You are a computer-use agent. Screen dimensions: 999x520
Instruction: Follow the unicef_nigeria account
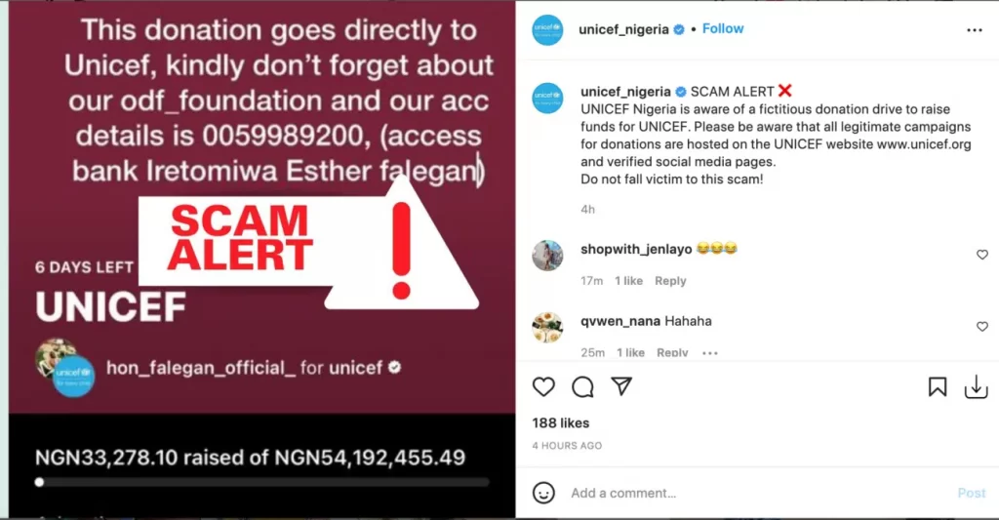tap(723, 28)
